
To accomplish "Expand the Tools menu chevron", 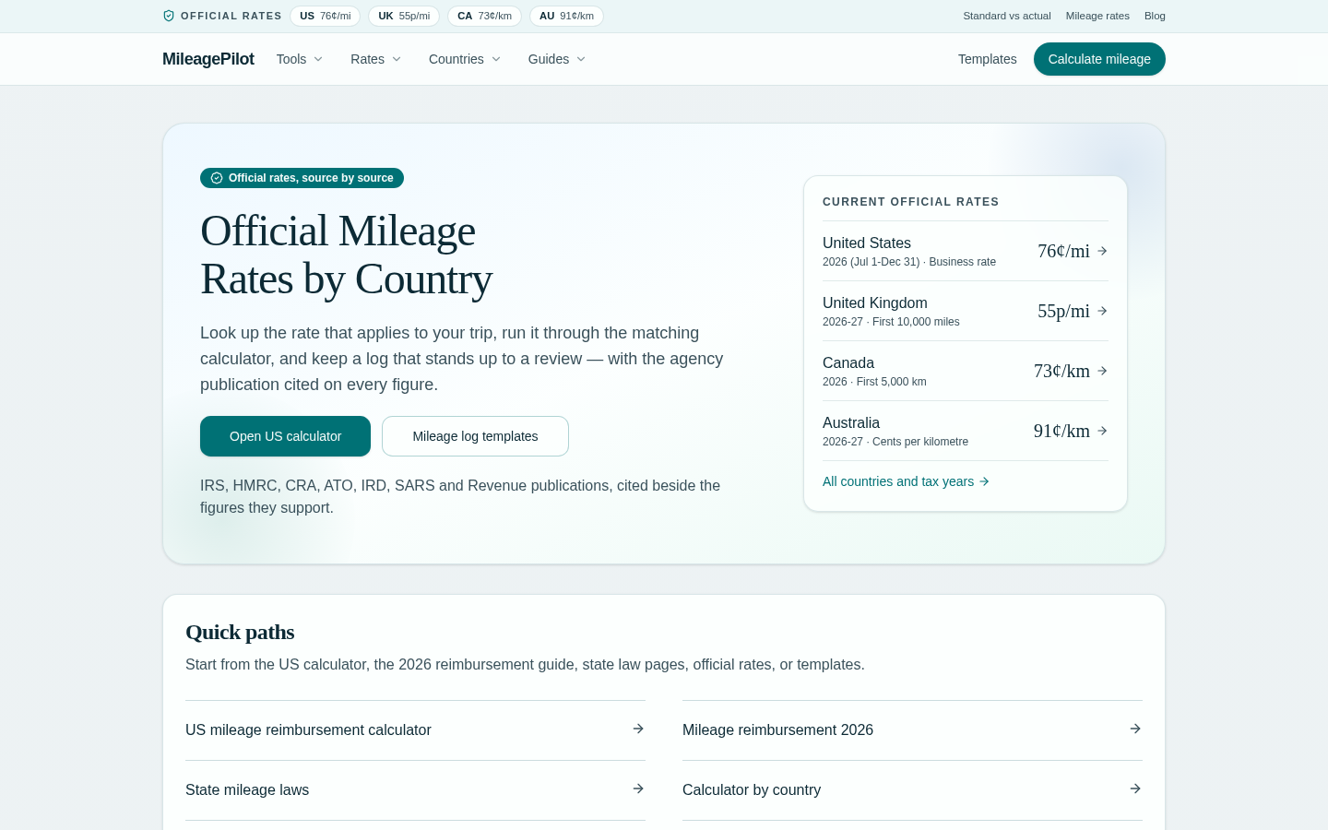I will click(x=318, y=59).
